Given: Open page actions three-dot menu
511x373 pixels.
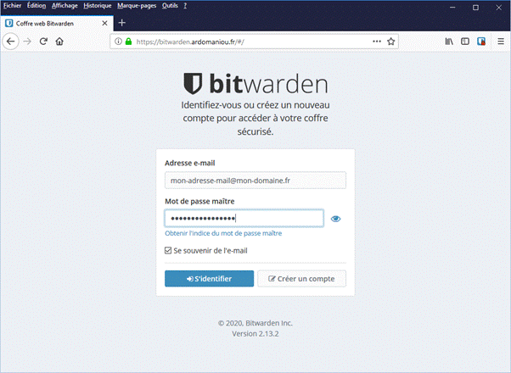Looking at the screenshot, I should tap(377, 42).
